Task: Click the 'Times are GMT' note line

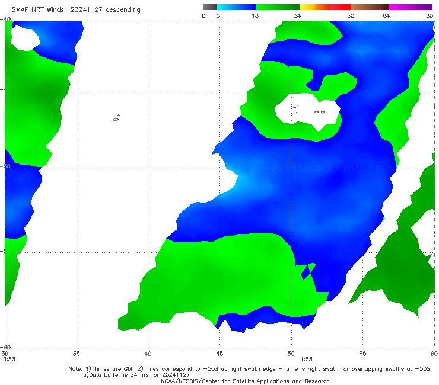Action: tap(249, 369)
